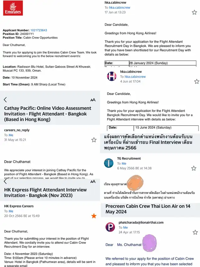Star the 4 Jun Hong Kong Airlines email
Image resolution: width=200 pixels, height=267 pixels.
[197, 81]
